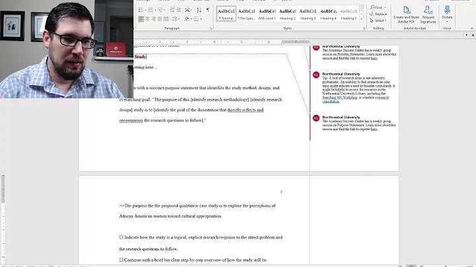Apply the No Spacing style
The image size is (476, 267).
247,14
